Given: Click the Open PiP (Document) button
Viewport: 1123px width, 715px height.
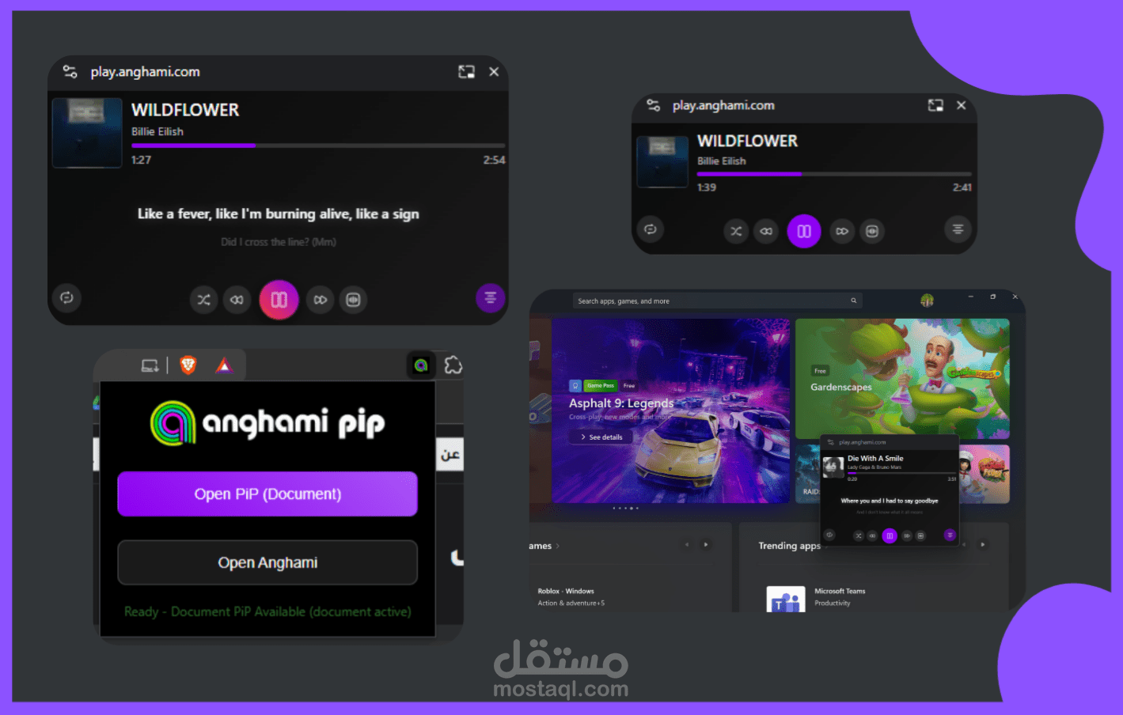Looking at the screenshot, I should click(267, 494).
